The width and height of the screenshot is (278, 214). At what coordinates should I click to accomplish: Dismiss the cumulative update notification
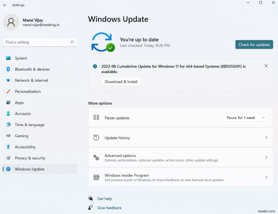[266, 66]
